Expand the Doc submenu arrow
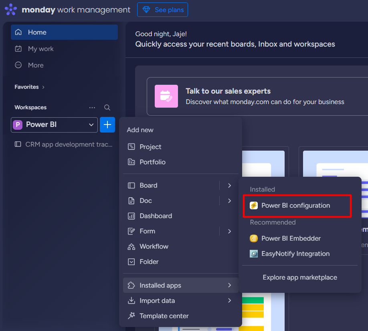Viewport: 368px width, 331px height. [230, 201]
